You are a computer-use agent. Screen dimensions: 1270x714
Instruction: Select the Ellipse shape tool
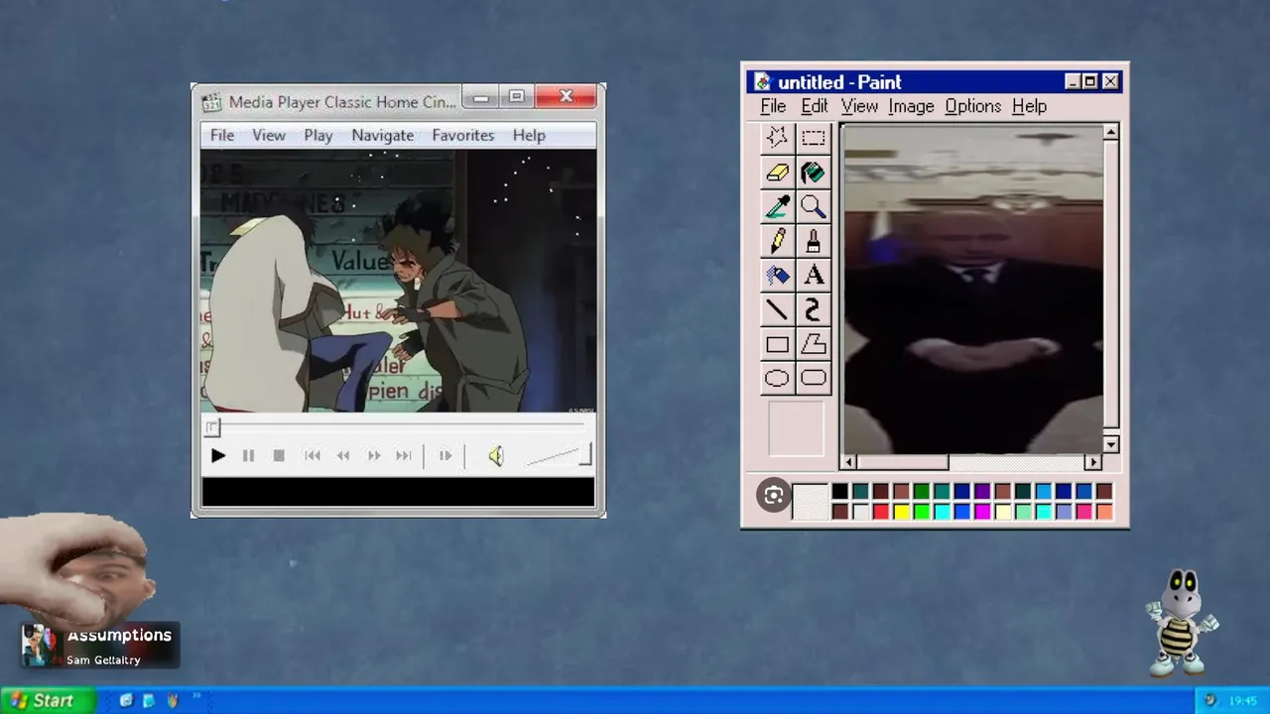[x=777, y=378]
